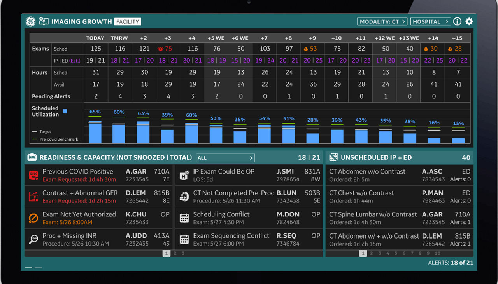Click the Contrast + Abnormal GFR alert icon
Viewport: 498px width, 284px height.
coord(33,197)
